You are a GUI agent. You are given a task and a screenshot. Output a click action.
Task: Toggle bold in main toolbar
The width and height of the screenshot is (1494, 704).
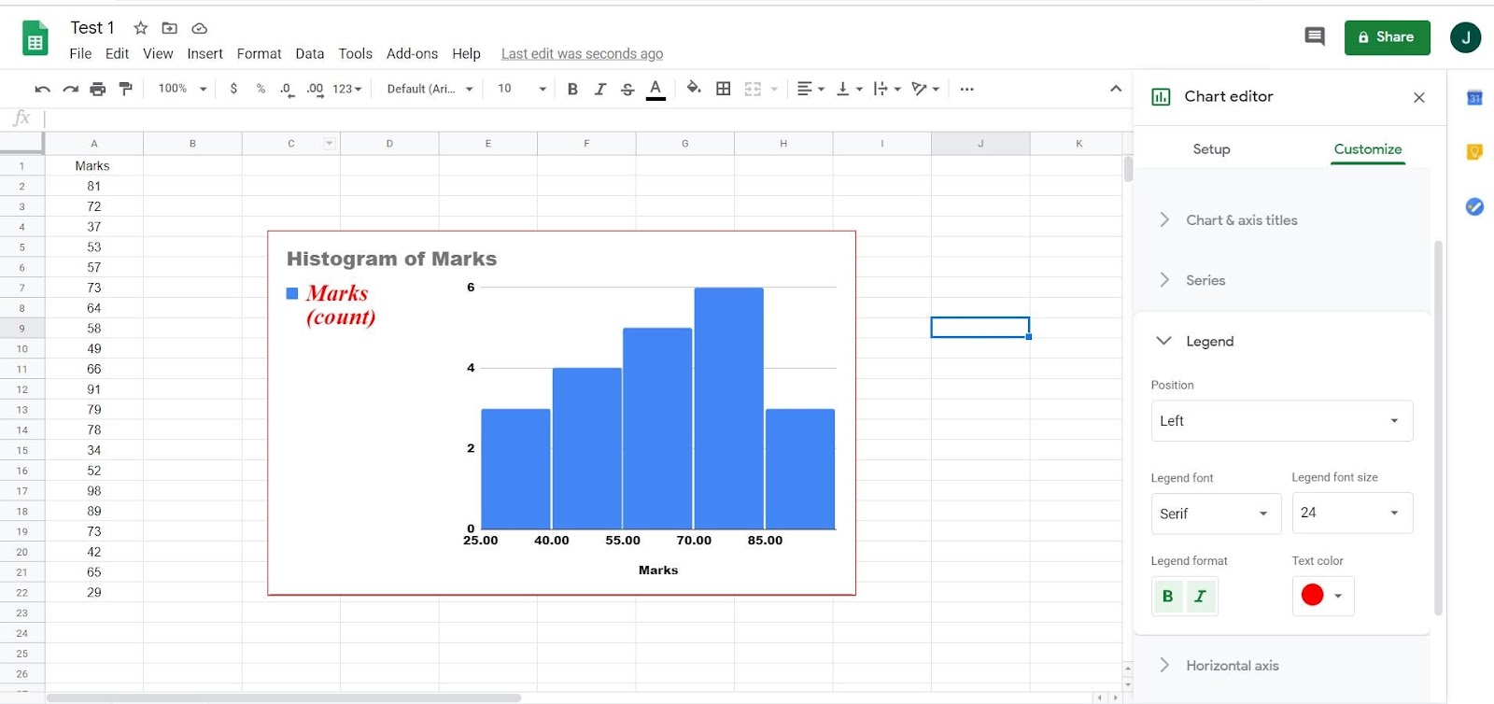(x=572, y=89)
